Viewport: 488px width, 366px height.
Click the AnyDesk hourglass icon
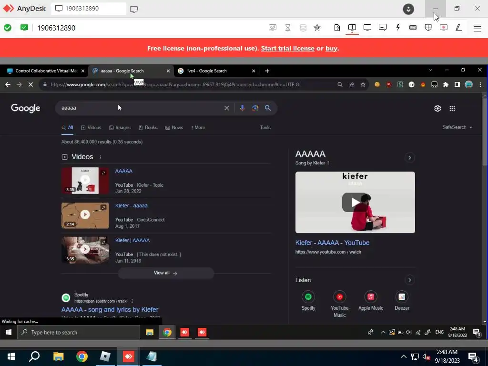288,28
